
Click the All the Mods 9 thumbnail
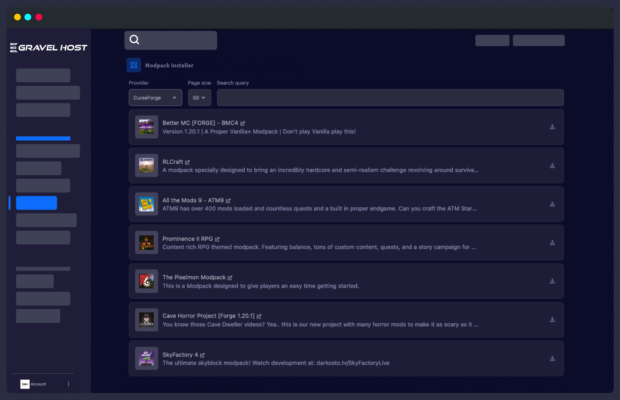pos(146,204)
